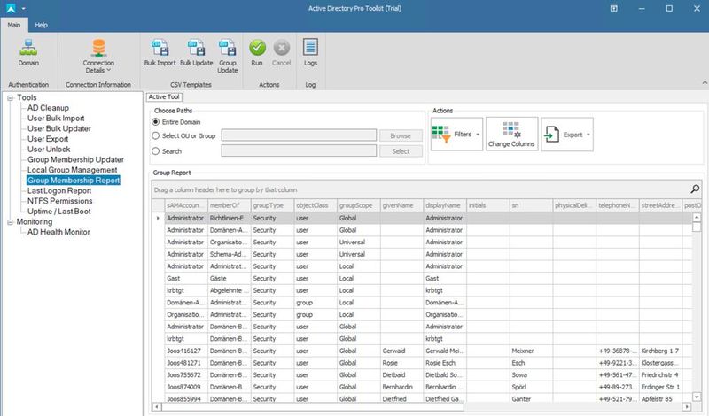Screen dimensions: 709x416
Task: Click the Schema-Ad memberOf cell
Action: click(x=230, y=255)
